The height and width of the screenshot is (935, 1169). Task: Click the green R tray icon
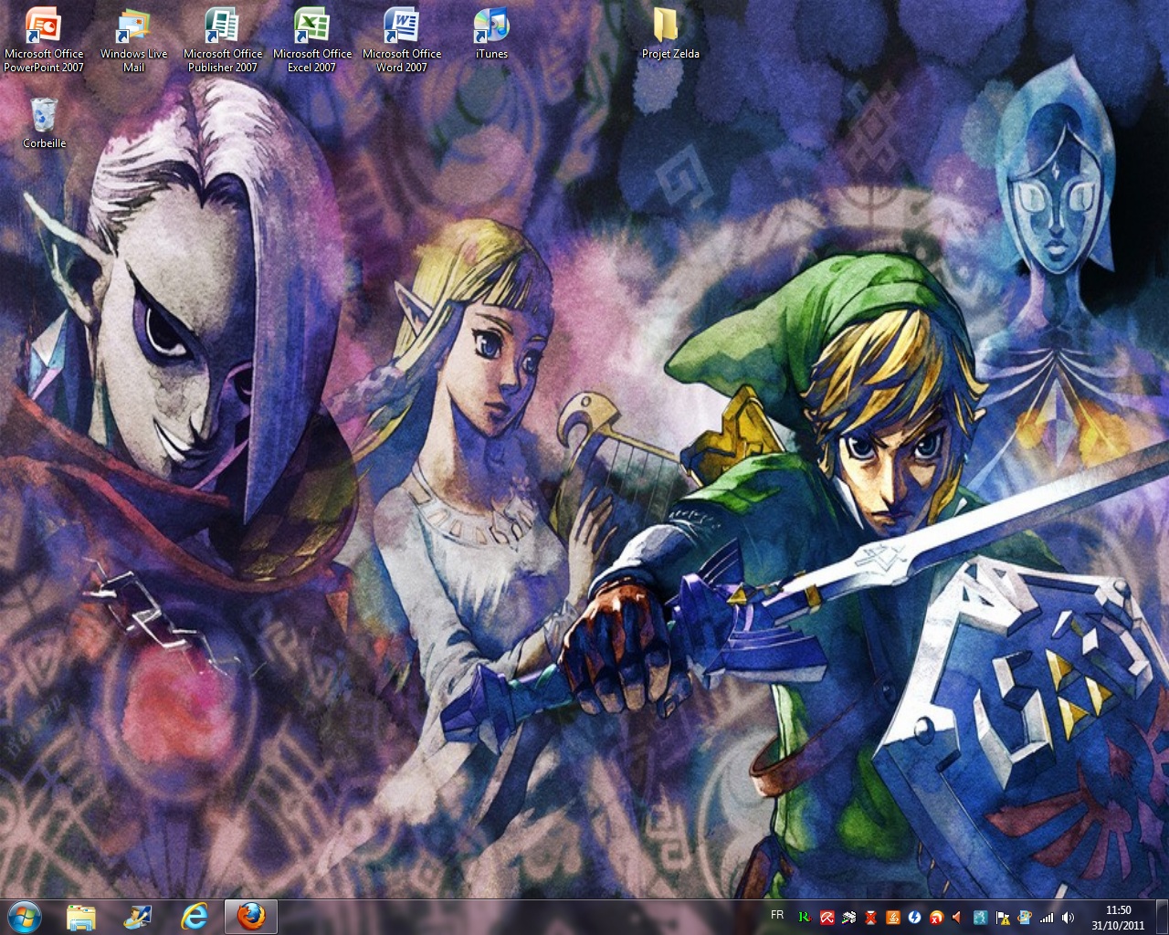804,917
